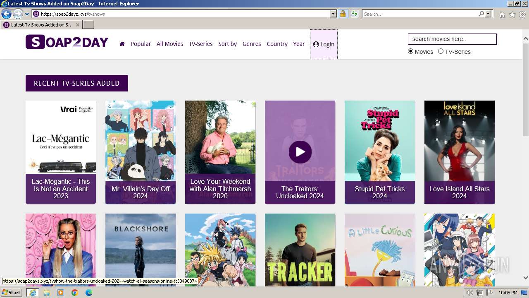529x298 pixels.
Task: Open a new browser tab
Action: point(88,25)
